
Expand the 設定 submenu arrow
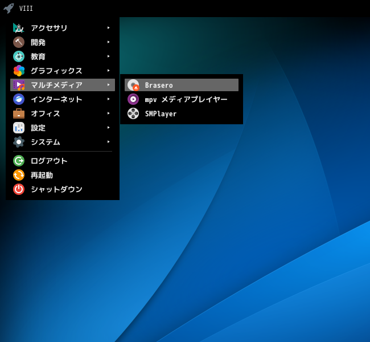click(108, 128)
